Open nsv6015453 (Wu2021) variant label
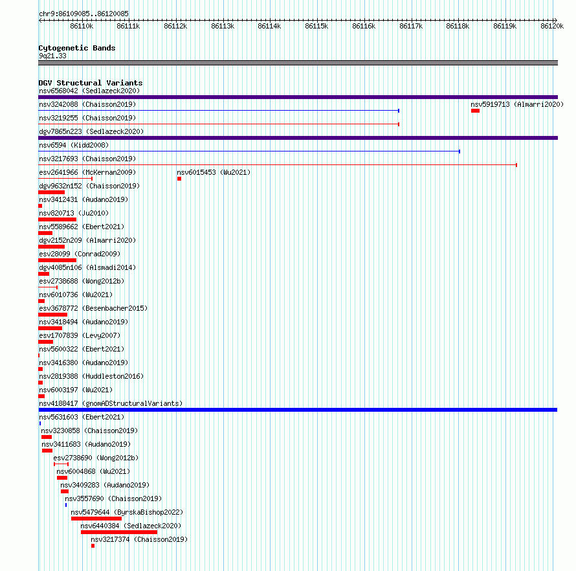This screenshot has height=571, width=576. tap(214, 172)
